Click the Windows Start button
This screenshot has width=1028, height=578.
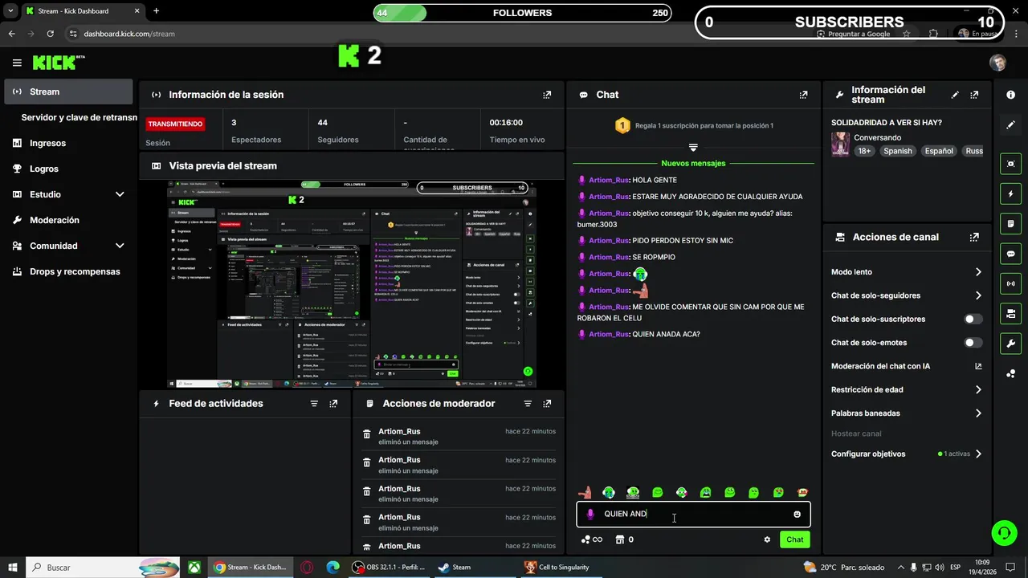(x=12, y=568)
